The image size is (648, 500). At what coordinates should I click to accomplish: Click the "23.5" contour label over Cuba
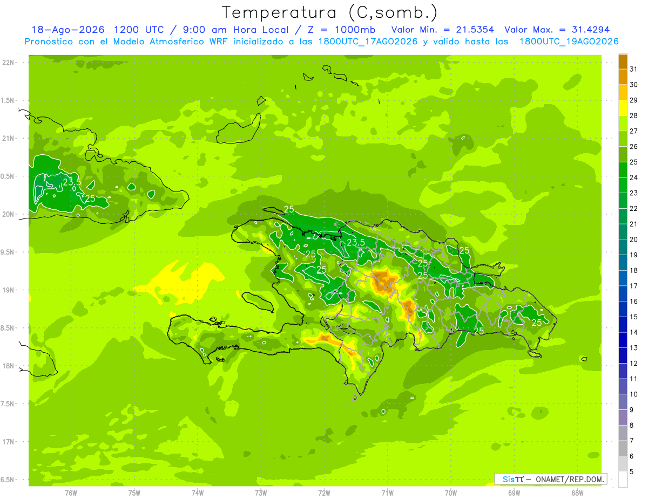pyautogui.click(x=72, y=182)
